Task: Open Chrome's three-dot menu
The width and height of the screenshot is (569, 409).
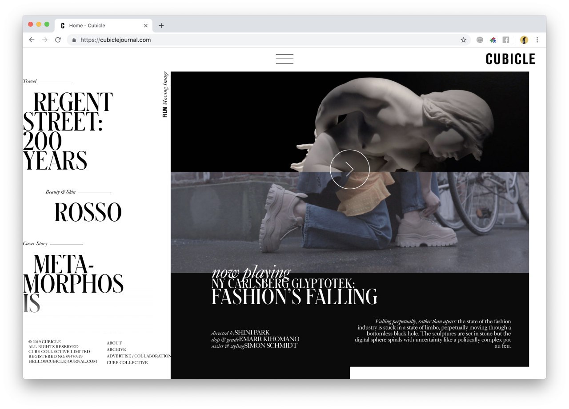Action: click(537, 40)
